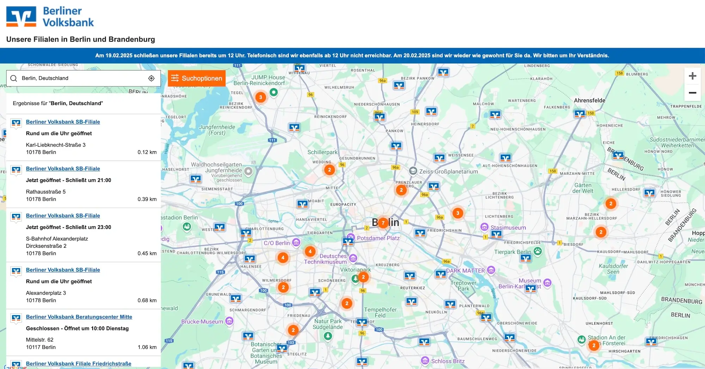Open Beratungscenter Mitte link
The width and height of the screenshot is (705, 369).
click(79, 317)
